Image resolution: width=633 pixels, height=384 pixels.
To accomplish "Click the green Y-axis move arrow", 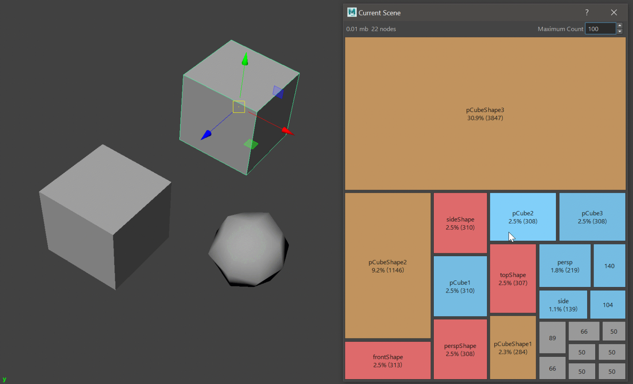I will pos(245,59).
